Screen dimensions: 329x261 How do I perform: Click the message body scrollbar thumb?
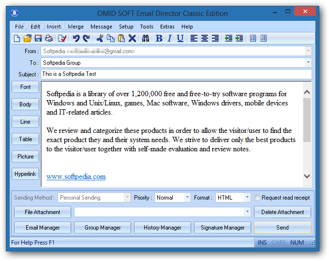point(307,120)
